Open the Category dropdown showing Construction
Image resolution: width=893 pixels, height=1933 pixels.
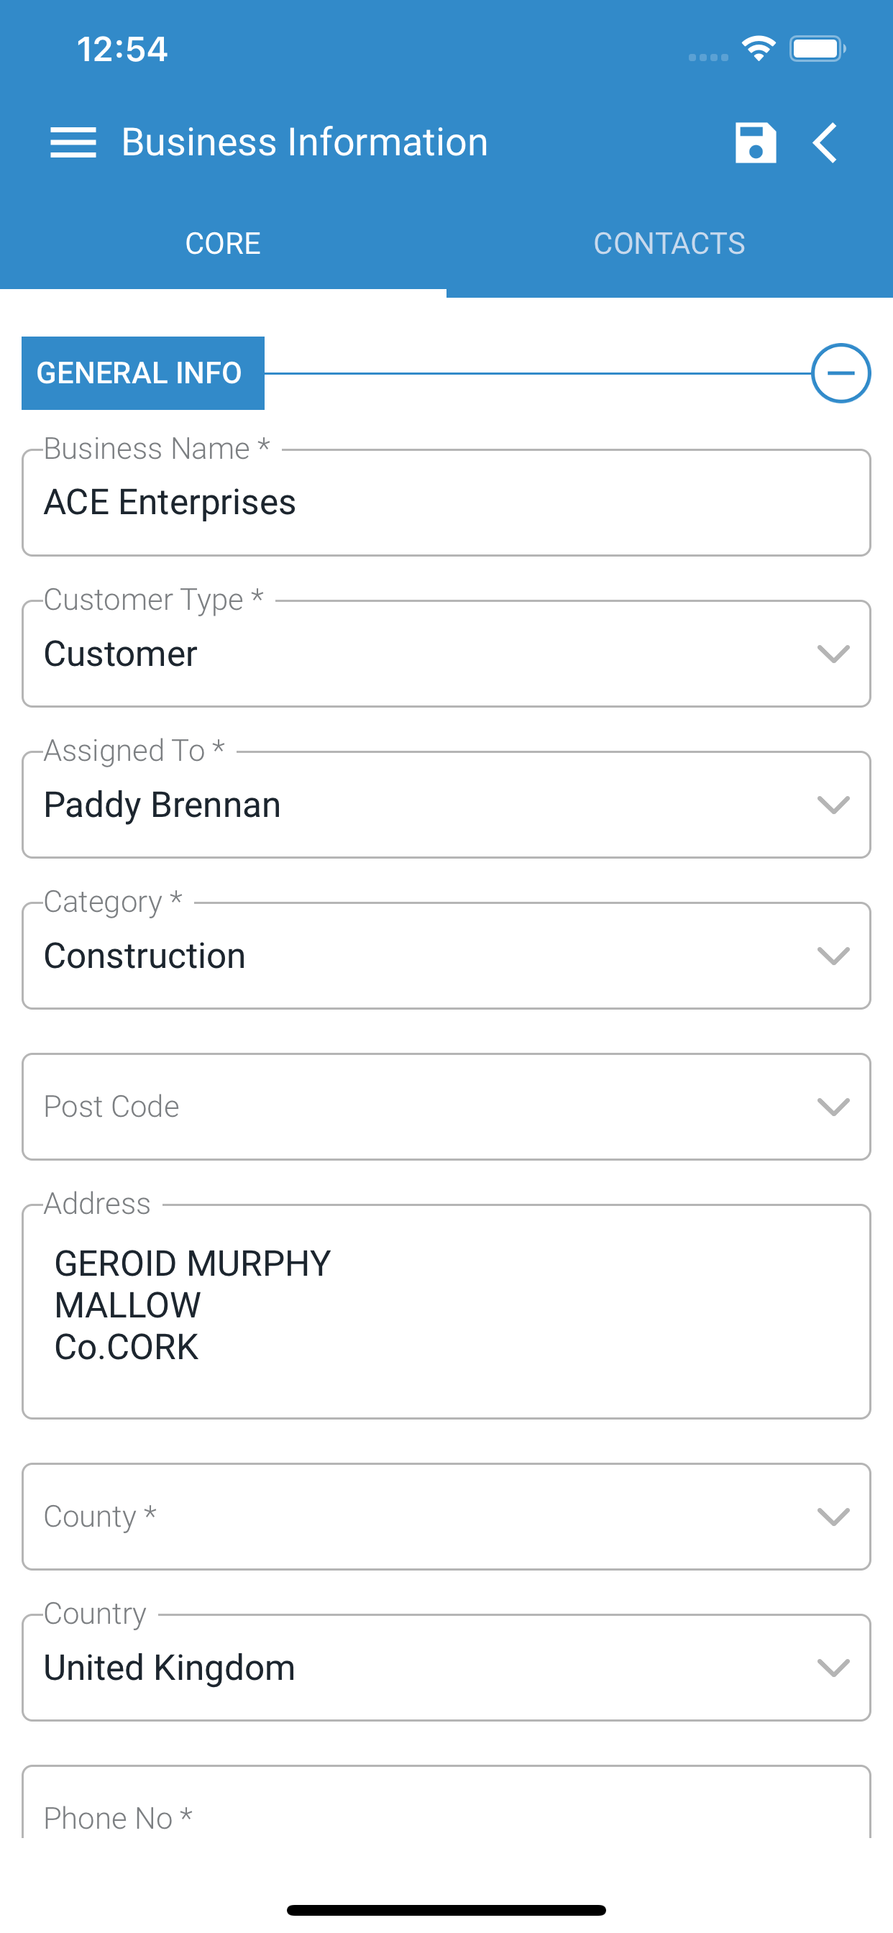pyautogui.click(x=446, y=956)
